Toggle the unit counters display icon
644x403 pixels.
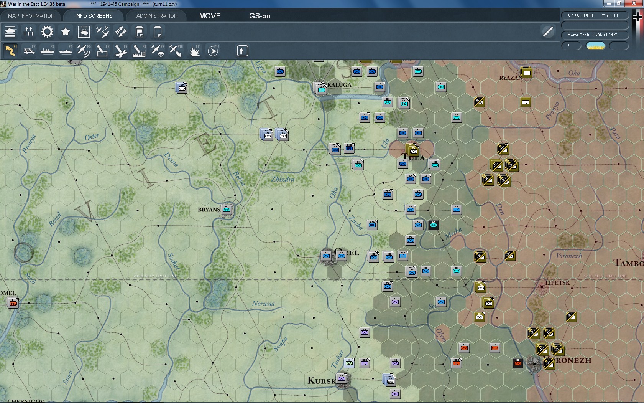coord(10,32)
